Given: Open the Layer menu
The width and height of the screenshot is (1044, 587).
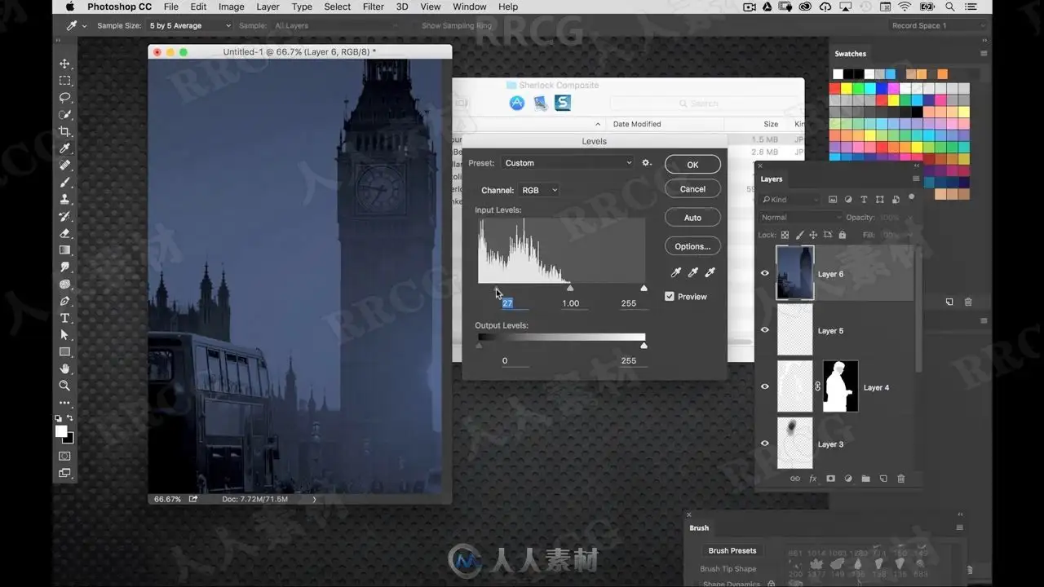Looking at the screenshot, I should [268, 7].
